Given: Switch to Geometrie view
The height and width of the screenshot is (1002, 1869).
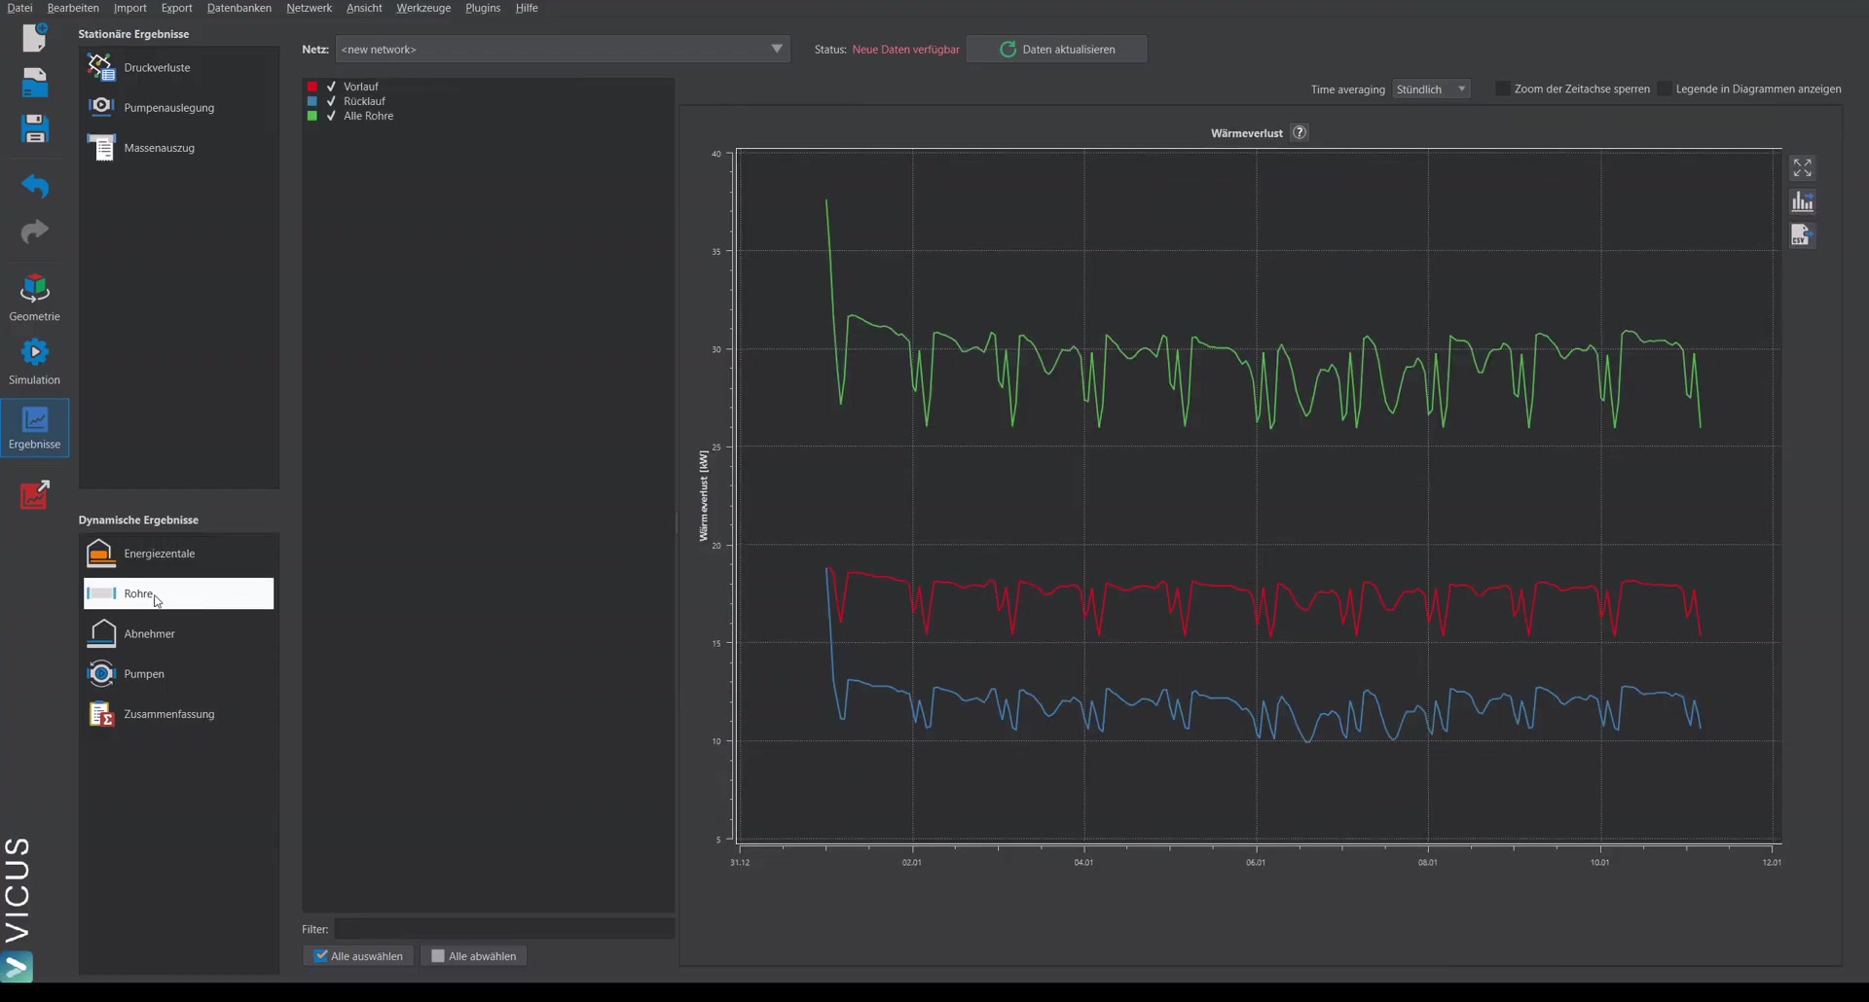Looking at the screenshot, I should pyautogui.click(x=34, y=298).
